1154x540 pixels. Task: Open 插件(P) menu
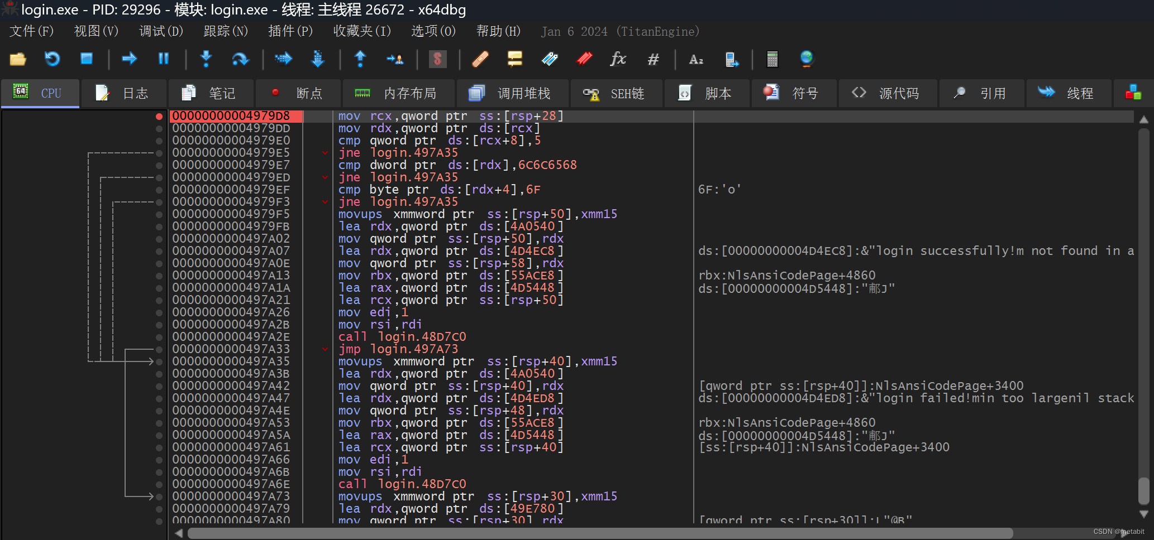[x=290, y=31]
